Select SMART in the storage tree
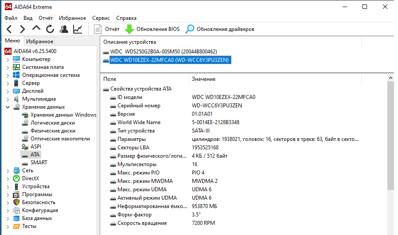398x235 pixels. [39, 163]
